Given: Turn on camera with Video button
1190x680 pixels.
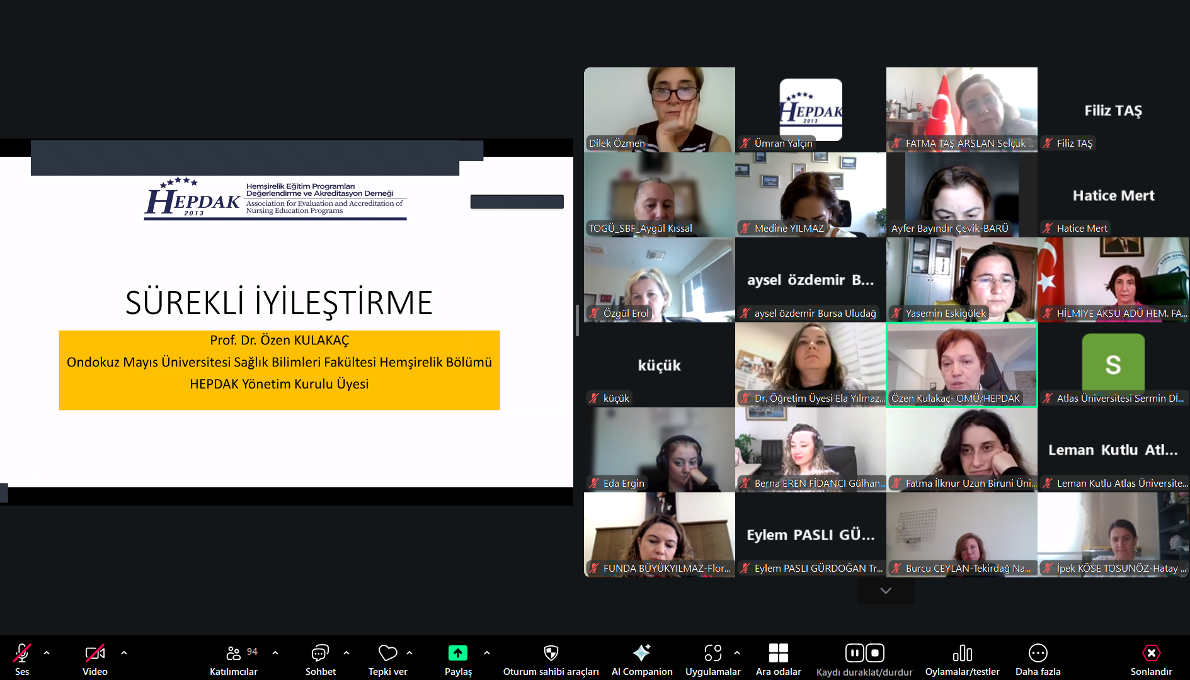Looking at the screenshot, I should click(95, 658).
